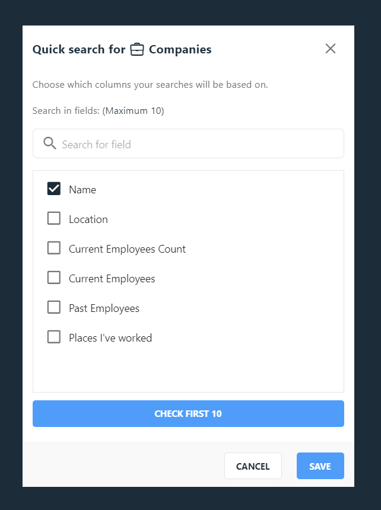The height and width of the screenshot is (510, 381).
Task: Select the Past Employees checkbox
Action: click(54, 307)
